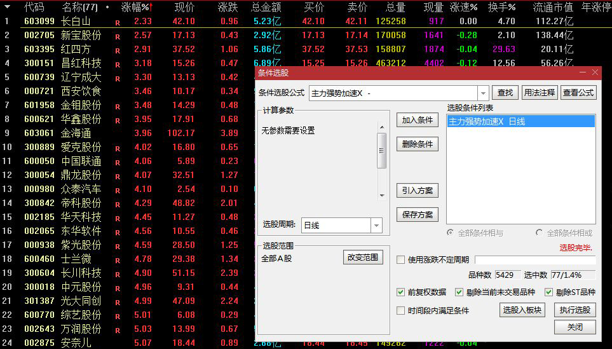Click 改变范围 to change range

coord(363,257)
